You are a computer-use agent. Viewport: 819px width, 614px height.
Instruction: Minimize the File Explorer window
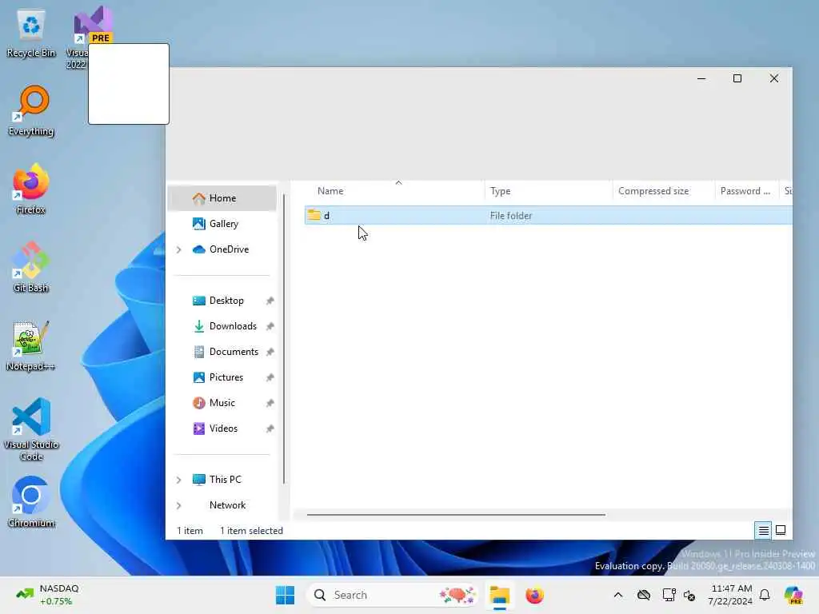pyautogui.click(x=701, y=79)
